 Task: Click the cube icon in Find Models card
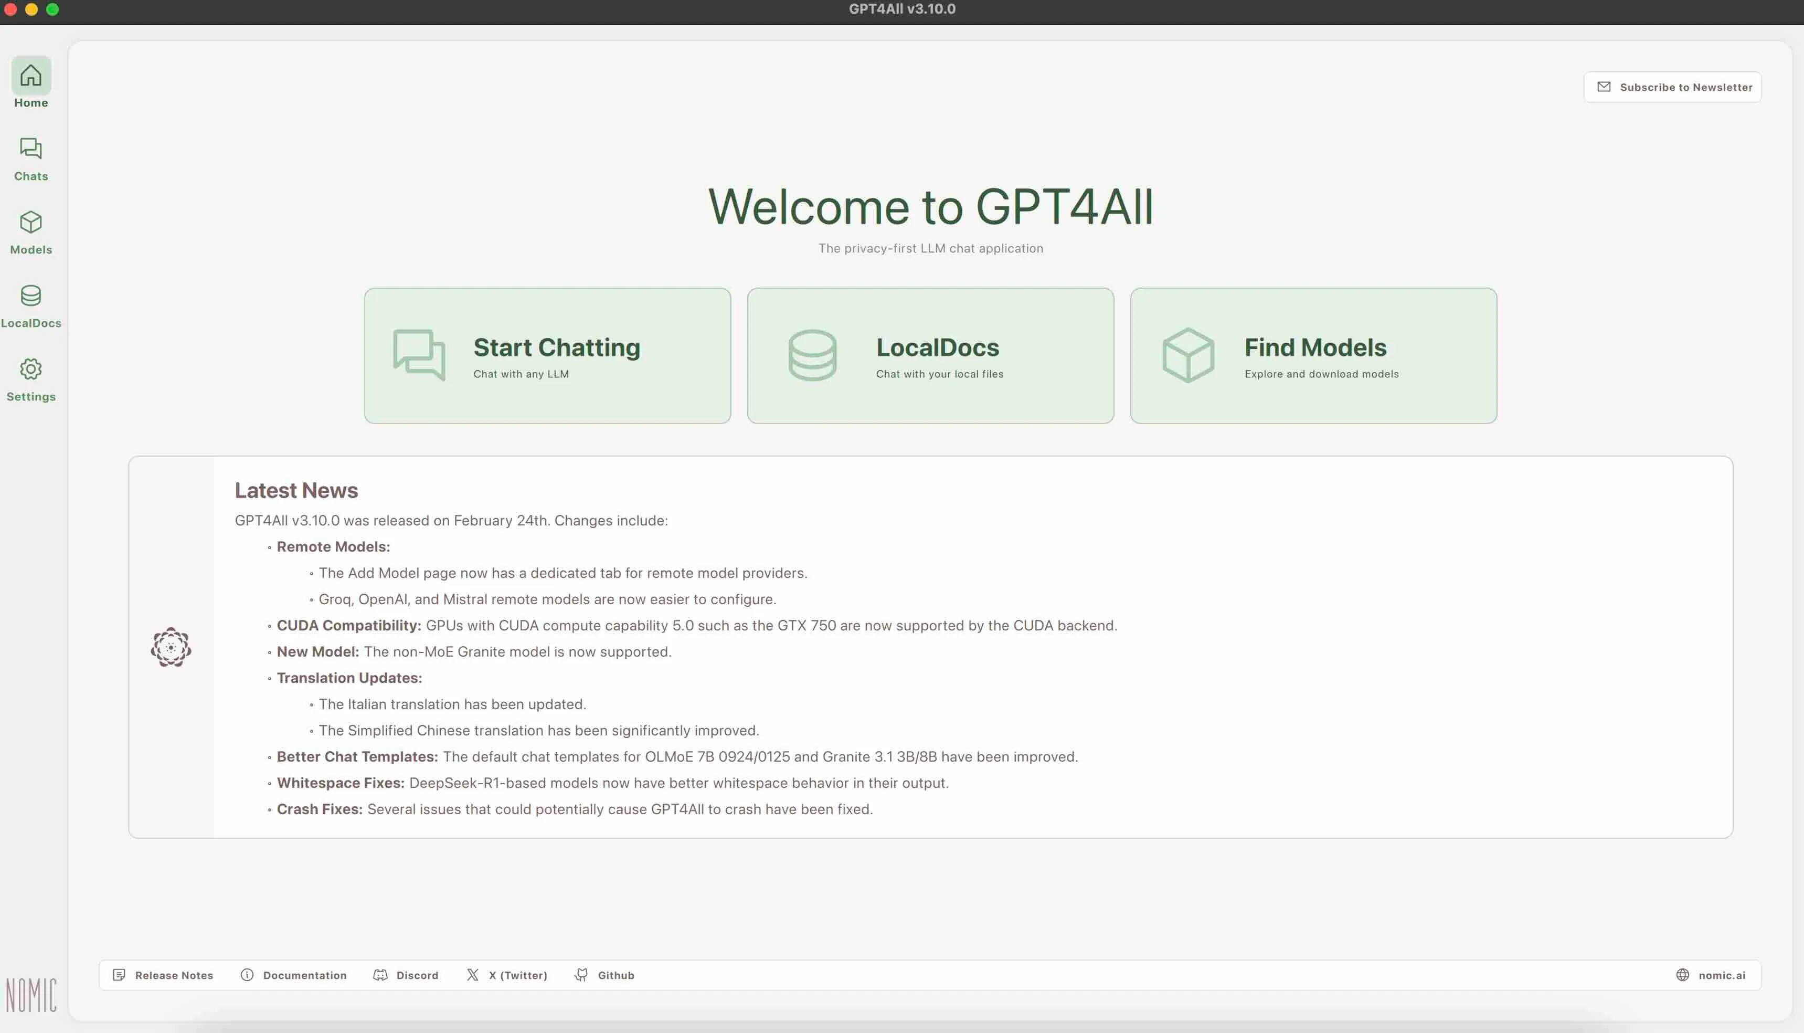[1188, 355]
